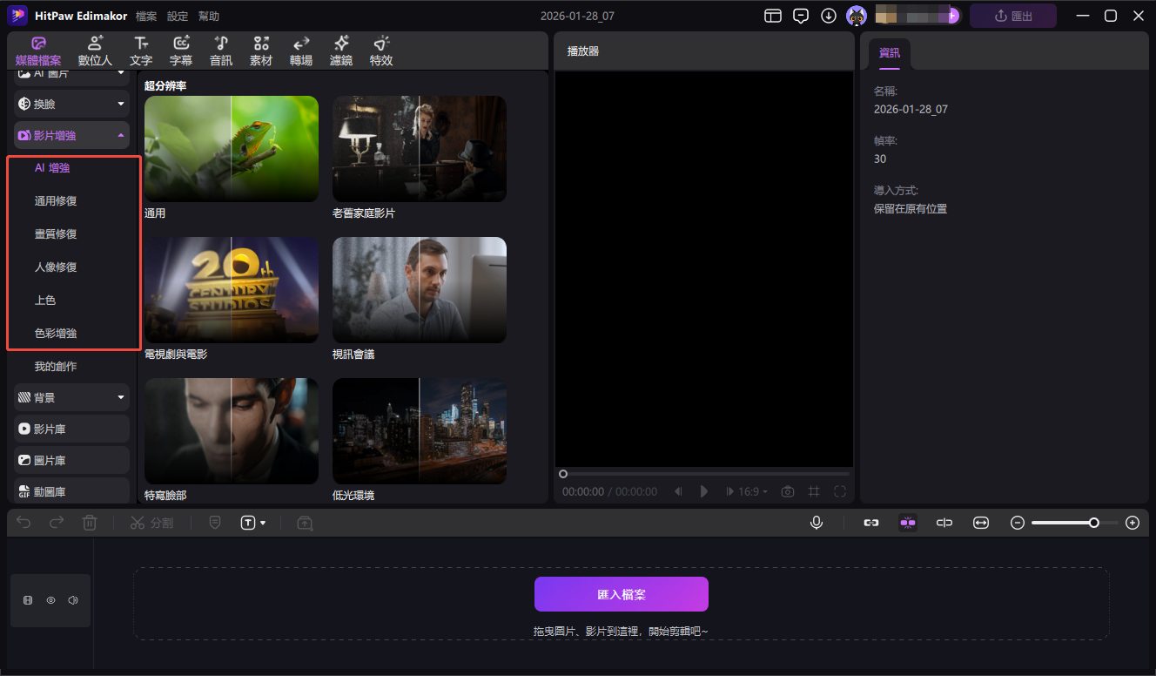Select the 特效 effects icon
Screen dimensions: 1156x676
380,50
